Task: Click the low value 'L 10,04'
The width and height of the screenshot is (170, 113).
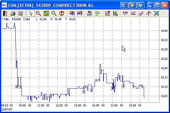Action: tap(41, 19)
